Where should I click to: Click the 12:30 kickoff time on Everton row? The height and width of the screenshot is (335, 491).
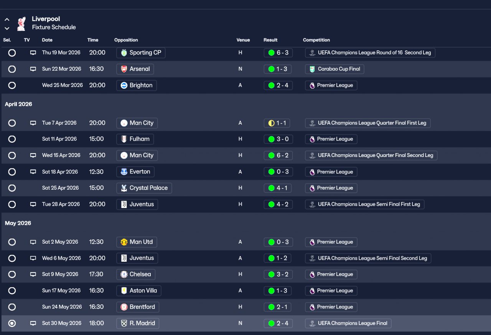pyautogui.click(x=96, y=172)
